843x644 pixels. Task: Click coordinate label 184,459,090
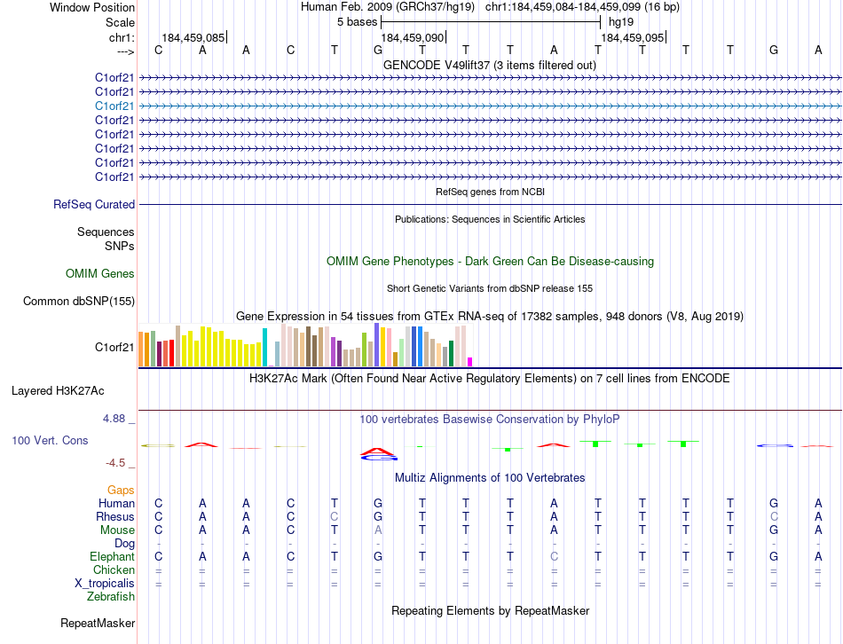(x=413, y=37)
